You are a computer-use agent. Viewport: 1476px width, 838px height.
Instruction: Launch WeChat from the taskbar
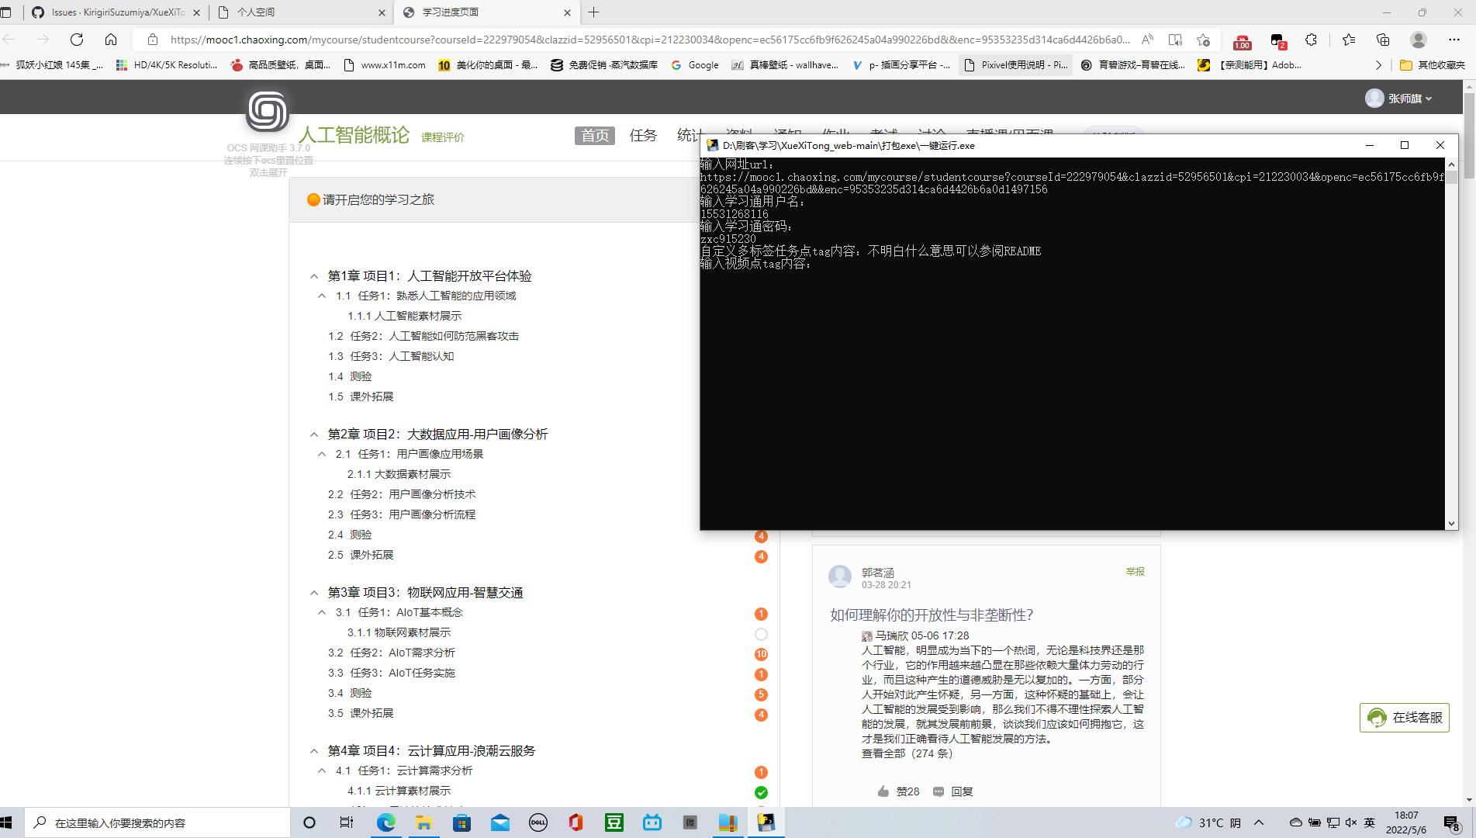pos(690,822)
